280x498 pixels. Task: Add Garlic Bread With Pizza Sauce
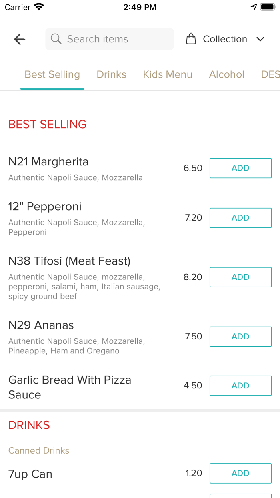click(240, 386)
